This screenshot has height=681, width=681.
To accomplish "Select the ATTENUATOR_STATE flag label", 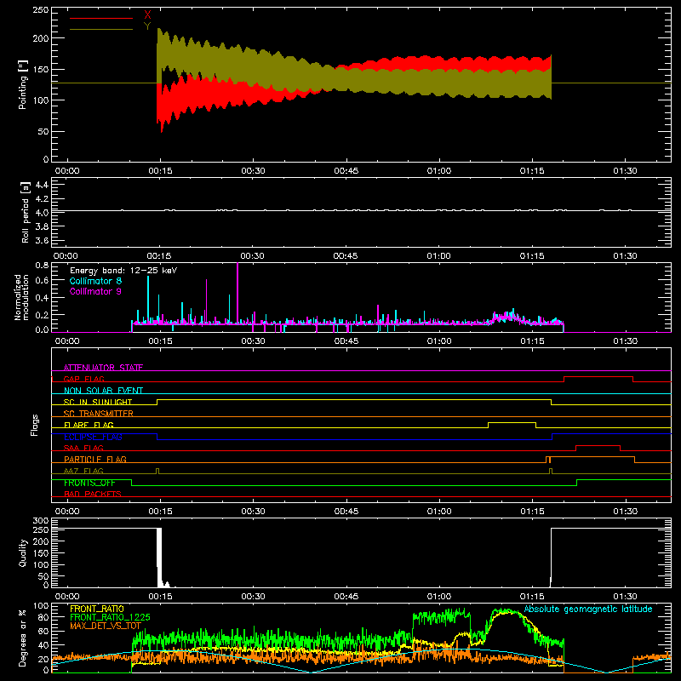I will (x=103, y=368).
